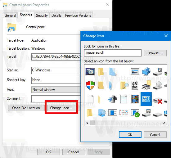
Task: Pick the drive with red X icon
Action: point(158,100)
